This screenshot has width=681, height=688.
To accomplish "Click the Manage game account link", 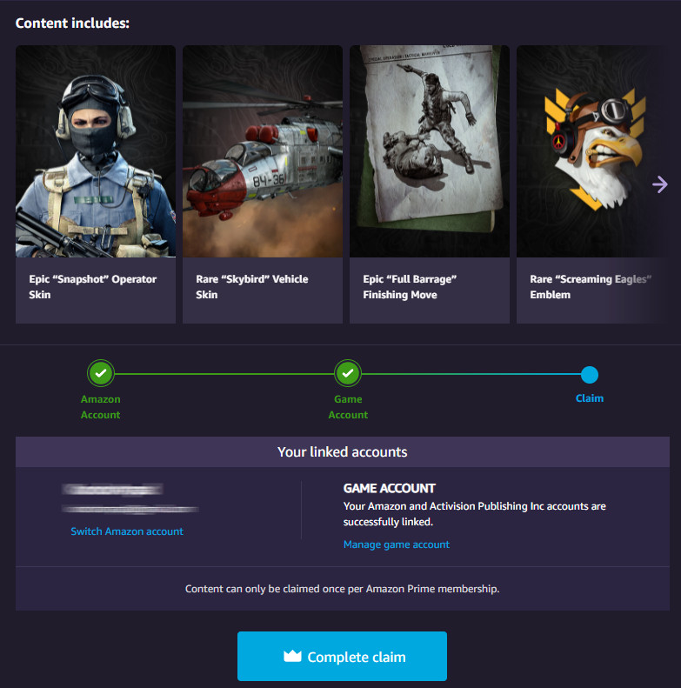I will [x=397, y=544].
